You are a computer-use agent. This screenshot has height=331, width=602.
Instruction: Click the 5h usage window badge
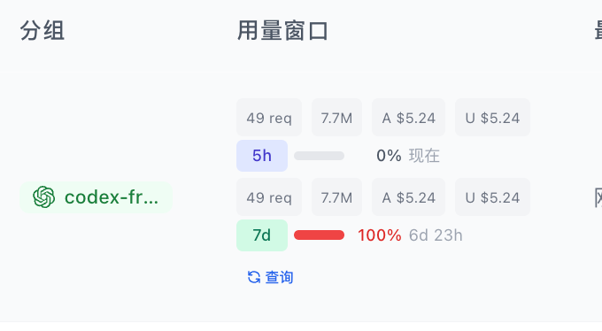[x=262, y=156]
